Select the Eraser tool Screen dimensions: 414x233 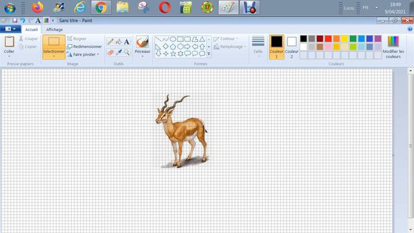pyautogui.click(x=111, y=52)
